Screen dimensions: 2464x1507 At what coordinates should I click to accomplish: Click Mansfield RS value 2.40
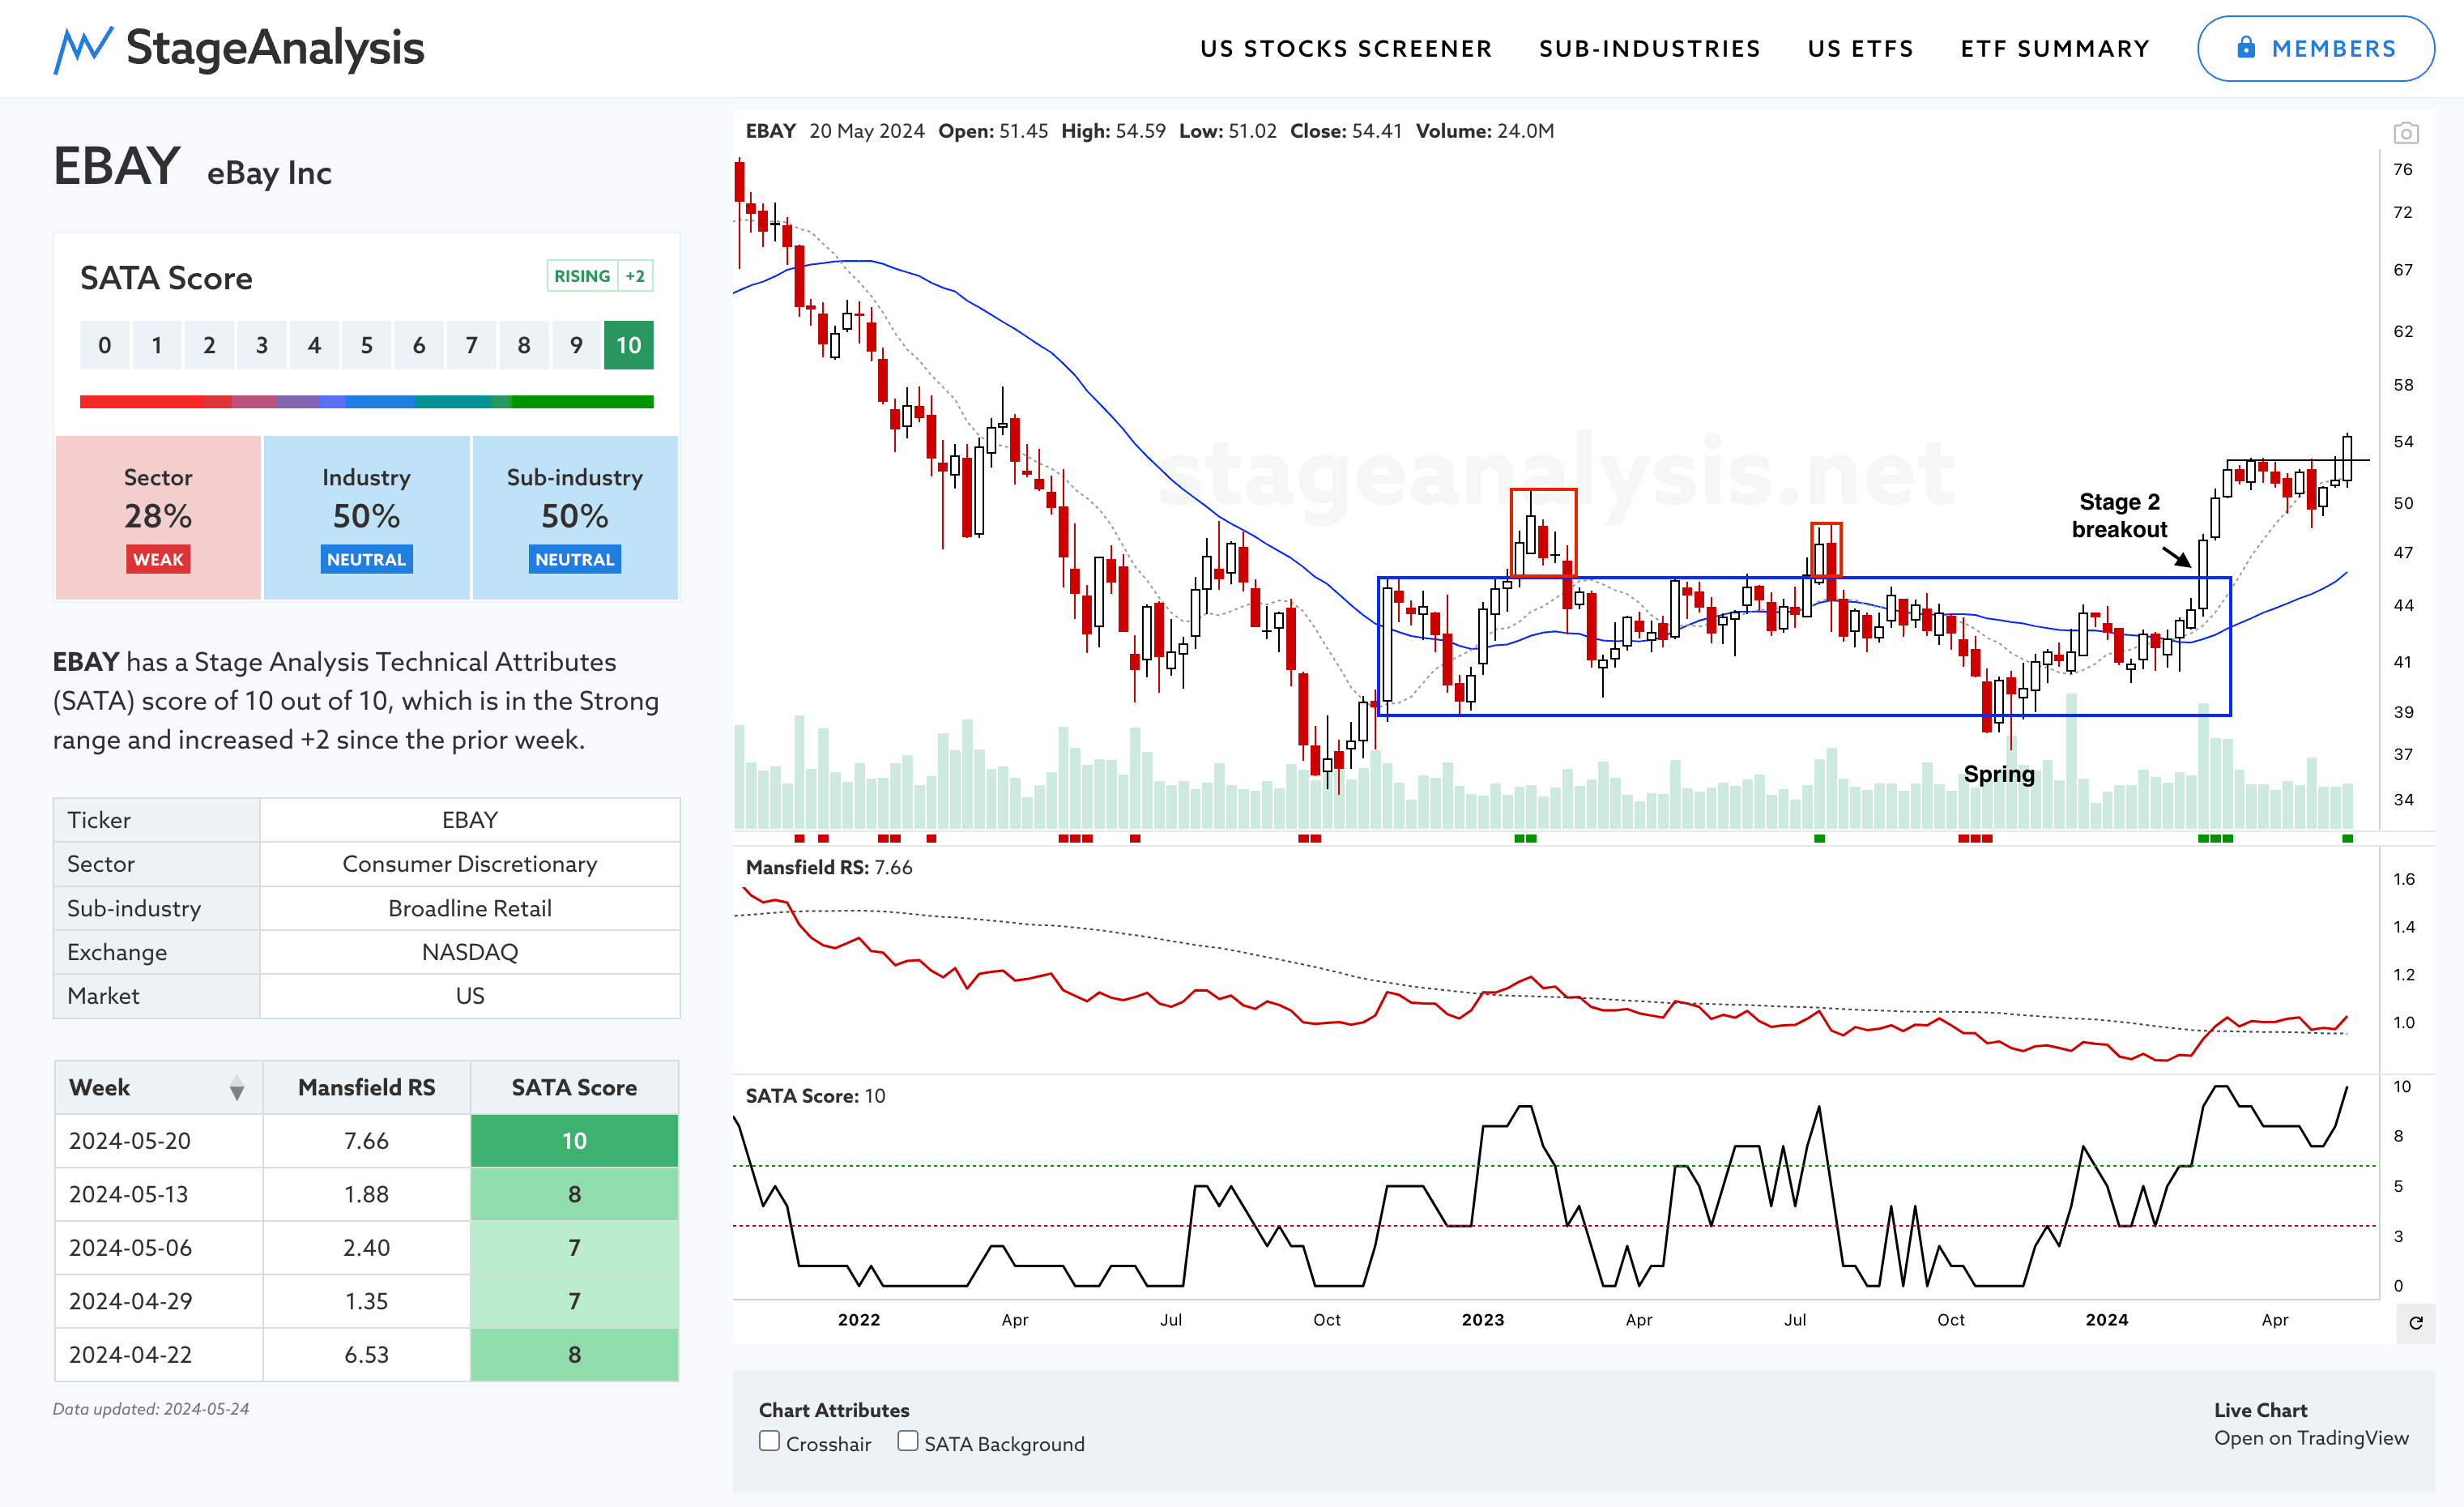click(x=367, y=1248)
